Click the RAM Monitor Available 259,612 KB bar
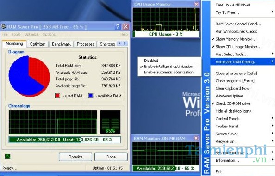 pos(166,168)
